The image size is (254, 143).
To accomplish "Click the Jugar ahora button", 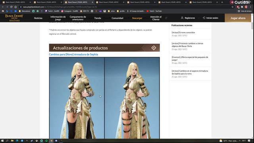I will [238, 18].
